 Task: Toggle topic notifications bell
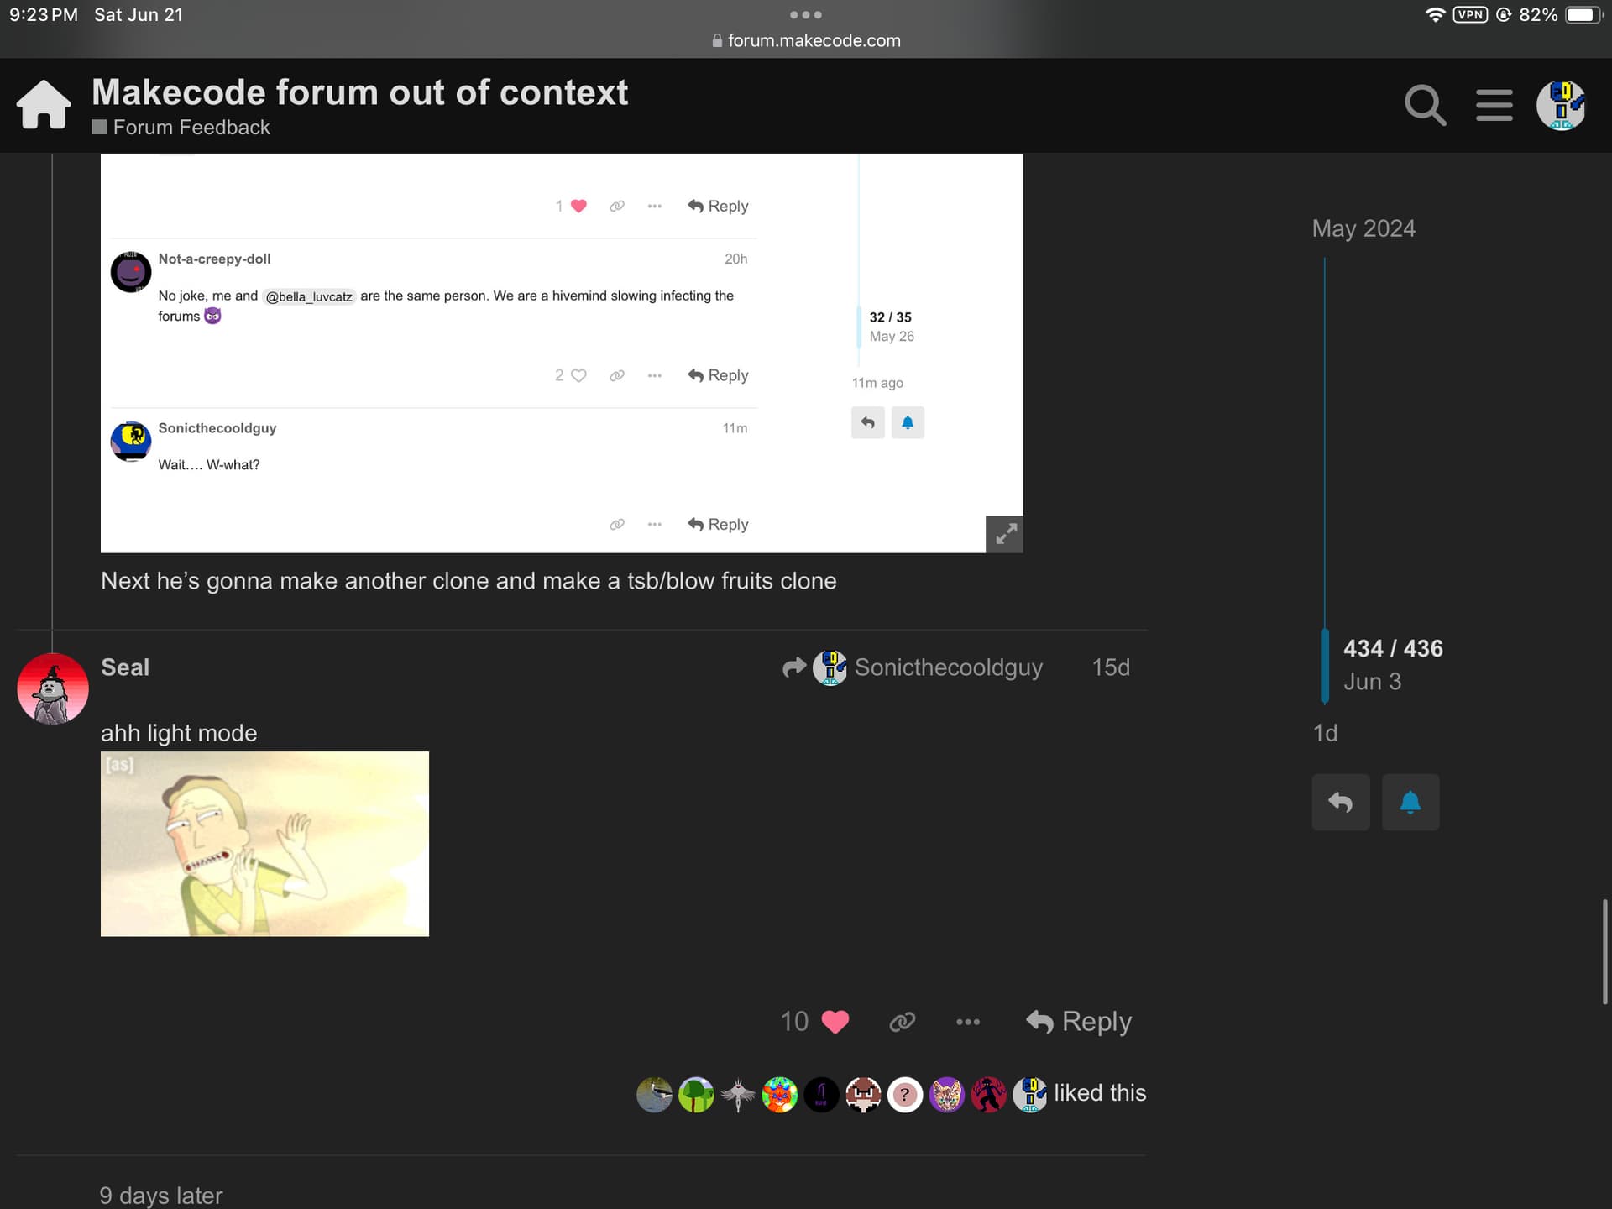(x=1410, y=803)
